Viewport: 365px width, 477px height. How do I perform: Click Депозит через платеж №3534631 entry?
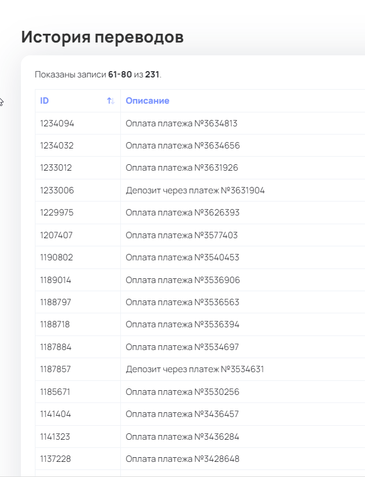click(195, 369)
